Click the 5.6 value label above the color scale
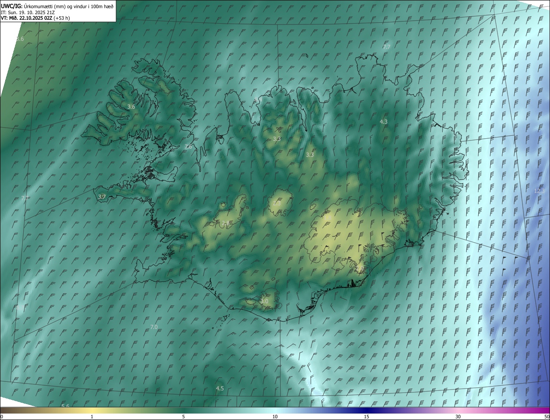 tap(65, 406)
